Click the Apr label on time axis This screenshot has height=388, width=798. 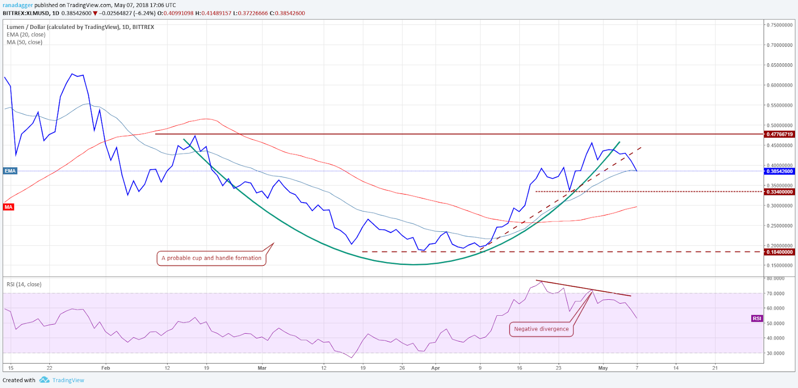point(435,368)
